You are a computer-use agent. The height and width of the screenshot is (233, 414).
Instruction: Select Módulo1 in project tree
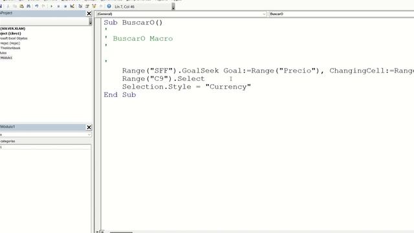(6, 58)
